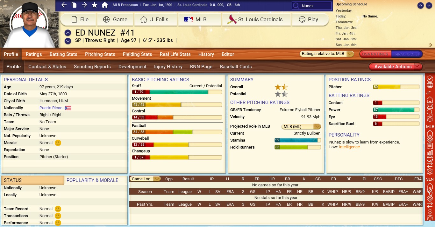Open the gear settings icon under SLN section
This screenshot has width=435, height=227.
[430, 218]
